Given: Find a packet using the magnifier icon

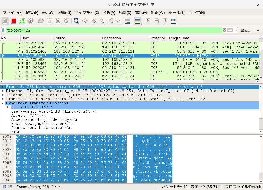Looking at the screenshot, I should coord(77,21).
